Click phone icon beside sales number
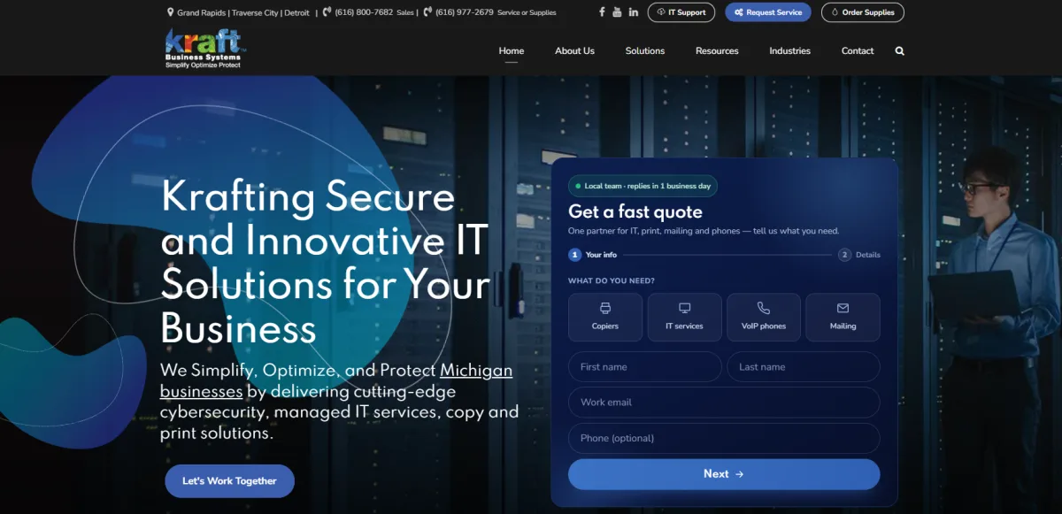Viewport: 1062px width, 514px height. [x=327, y=12]
